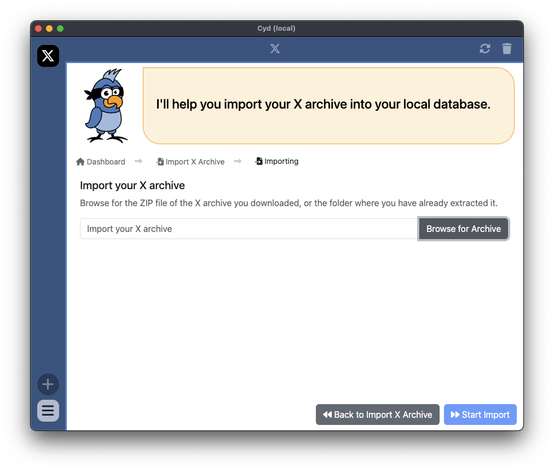Open the Import X Archive breadcrumb link
Viewport: 554px width, 471px height.
pyautogui.click(x=195, y=162)
